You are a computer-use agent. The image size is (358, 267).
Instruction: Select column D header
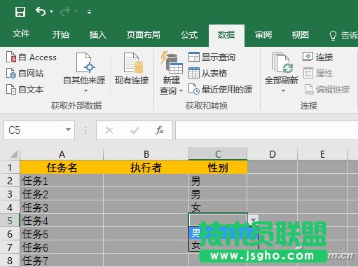point(273,154)
